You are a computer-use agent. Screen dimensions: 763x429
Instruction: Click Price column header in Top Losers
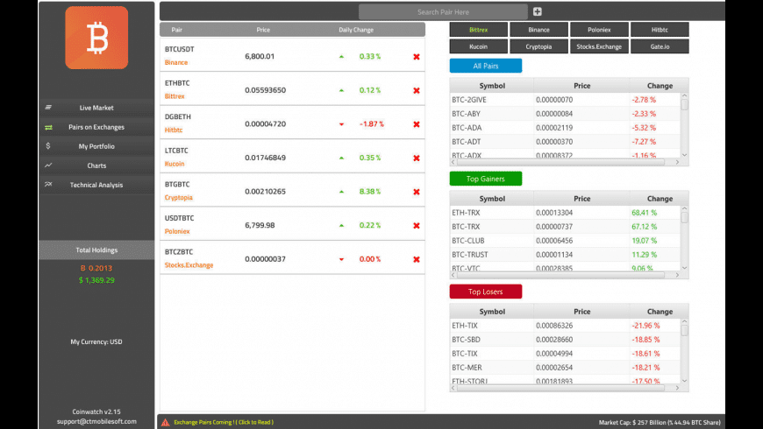(x=581, y=312)
